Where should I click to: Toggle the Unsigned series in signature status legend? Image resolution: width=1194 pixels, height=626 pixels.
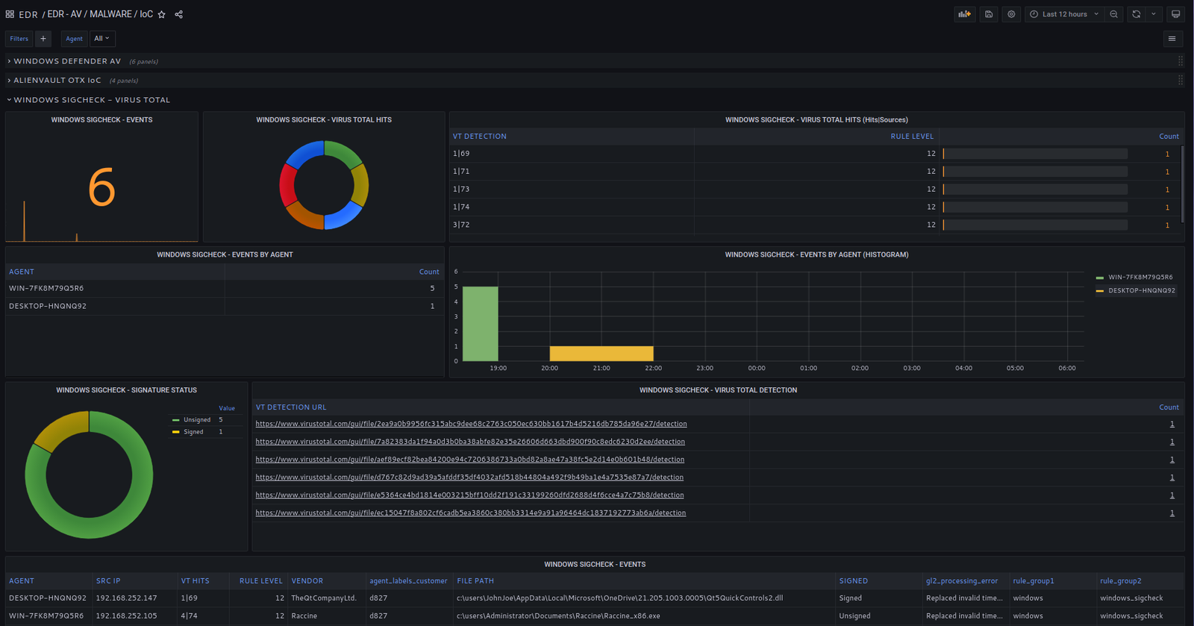point(197,420)
